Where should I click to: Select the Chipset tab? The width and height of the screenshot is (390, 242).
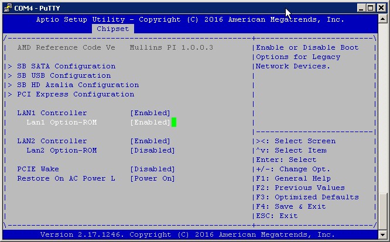pyautogui.click(x=112, y=29)
